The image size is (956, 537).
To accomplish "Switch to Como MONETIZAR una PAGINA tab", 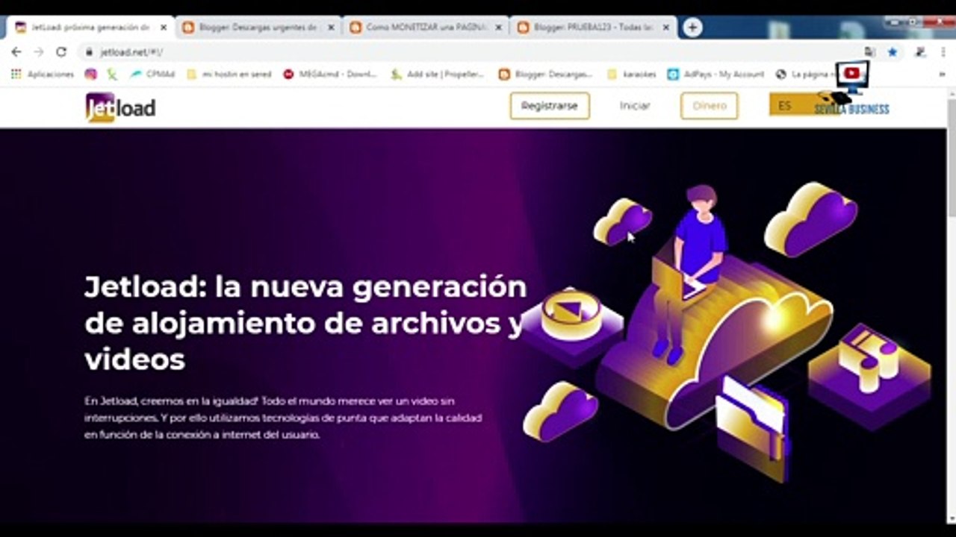I will pyautogui.click(x=426, y=28).
